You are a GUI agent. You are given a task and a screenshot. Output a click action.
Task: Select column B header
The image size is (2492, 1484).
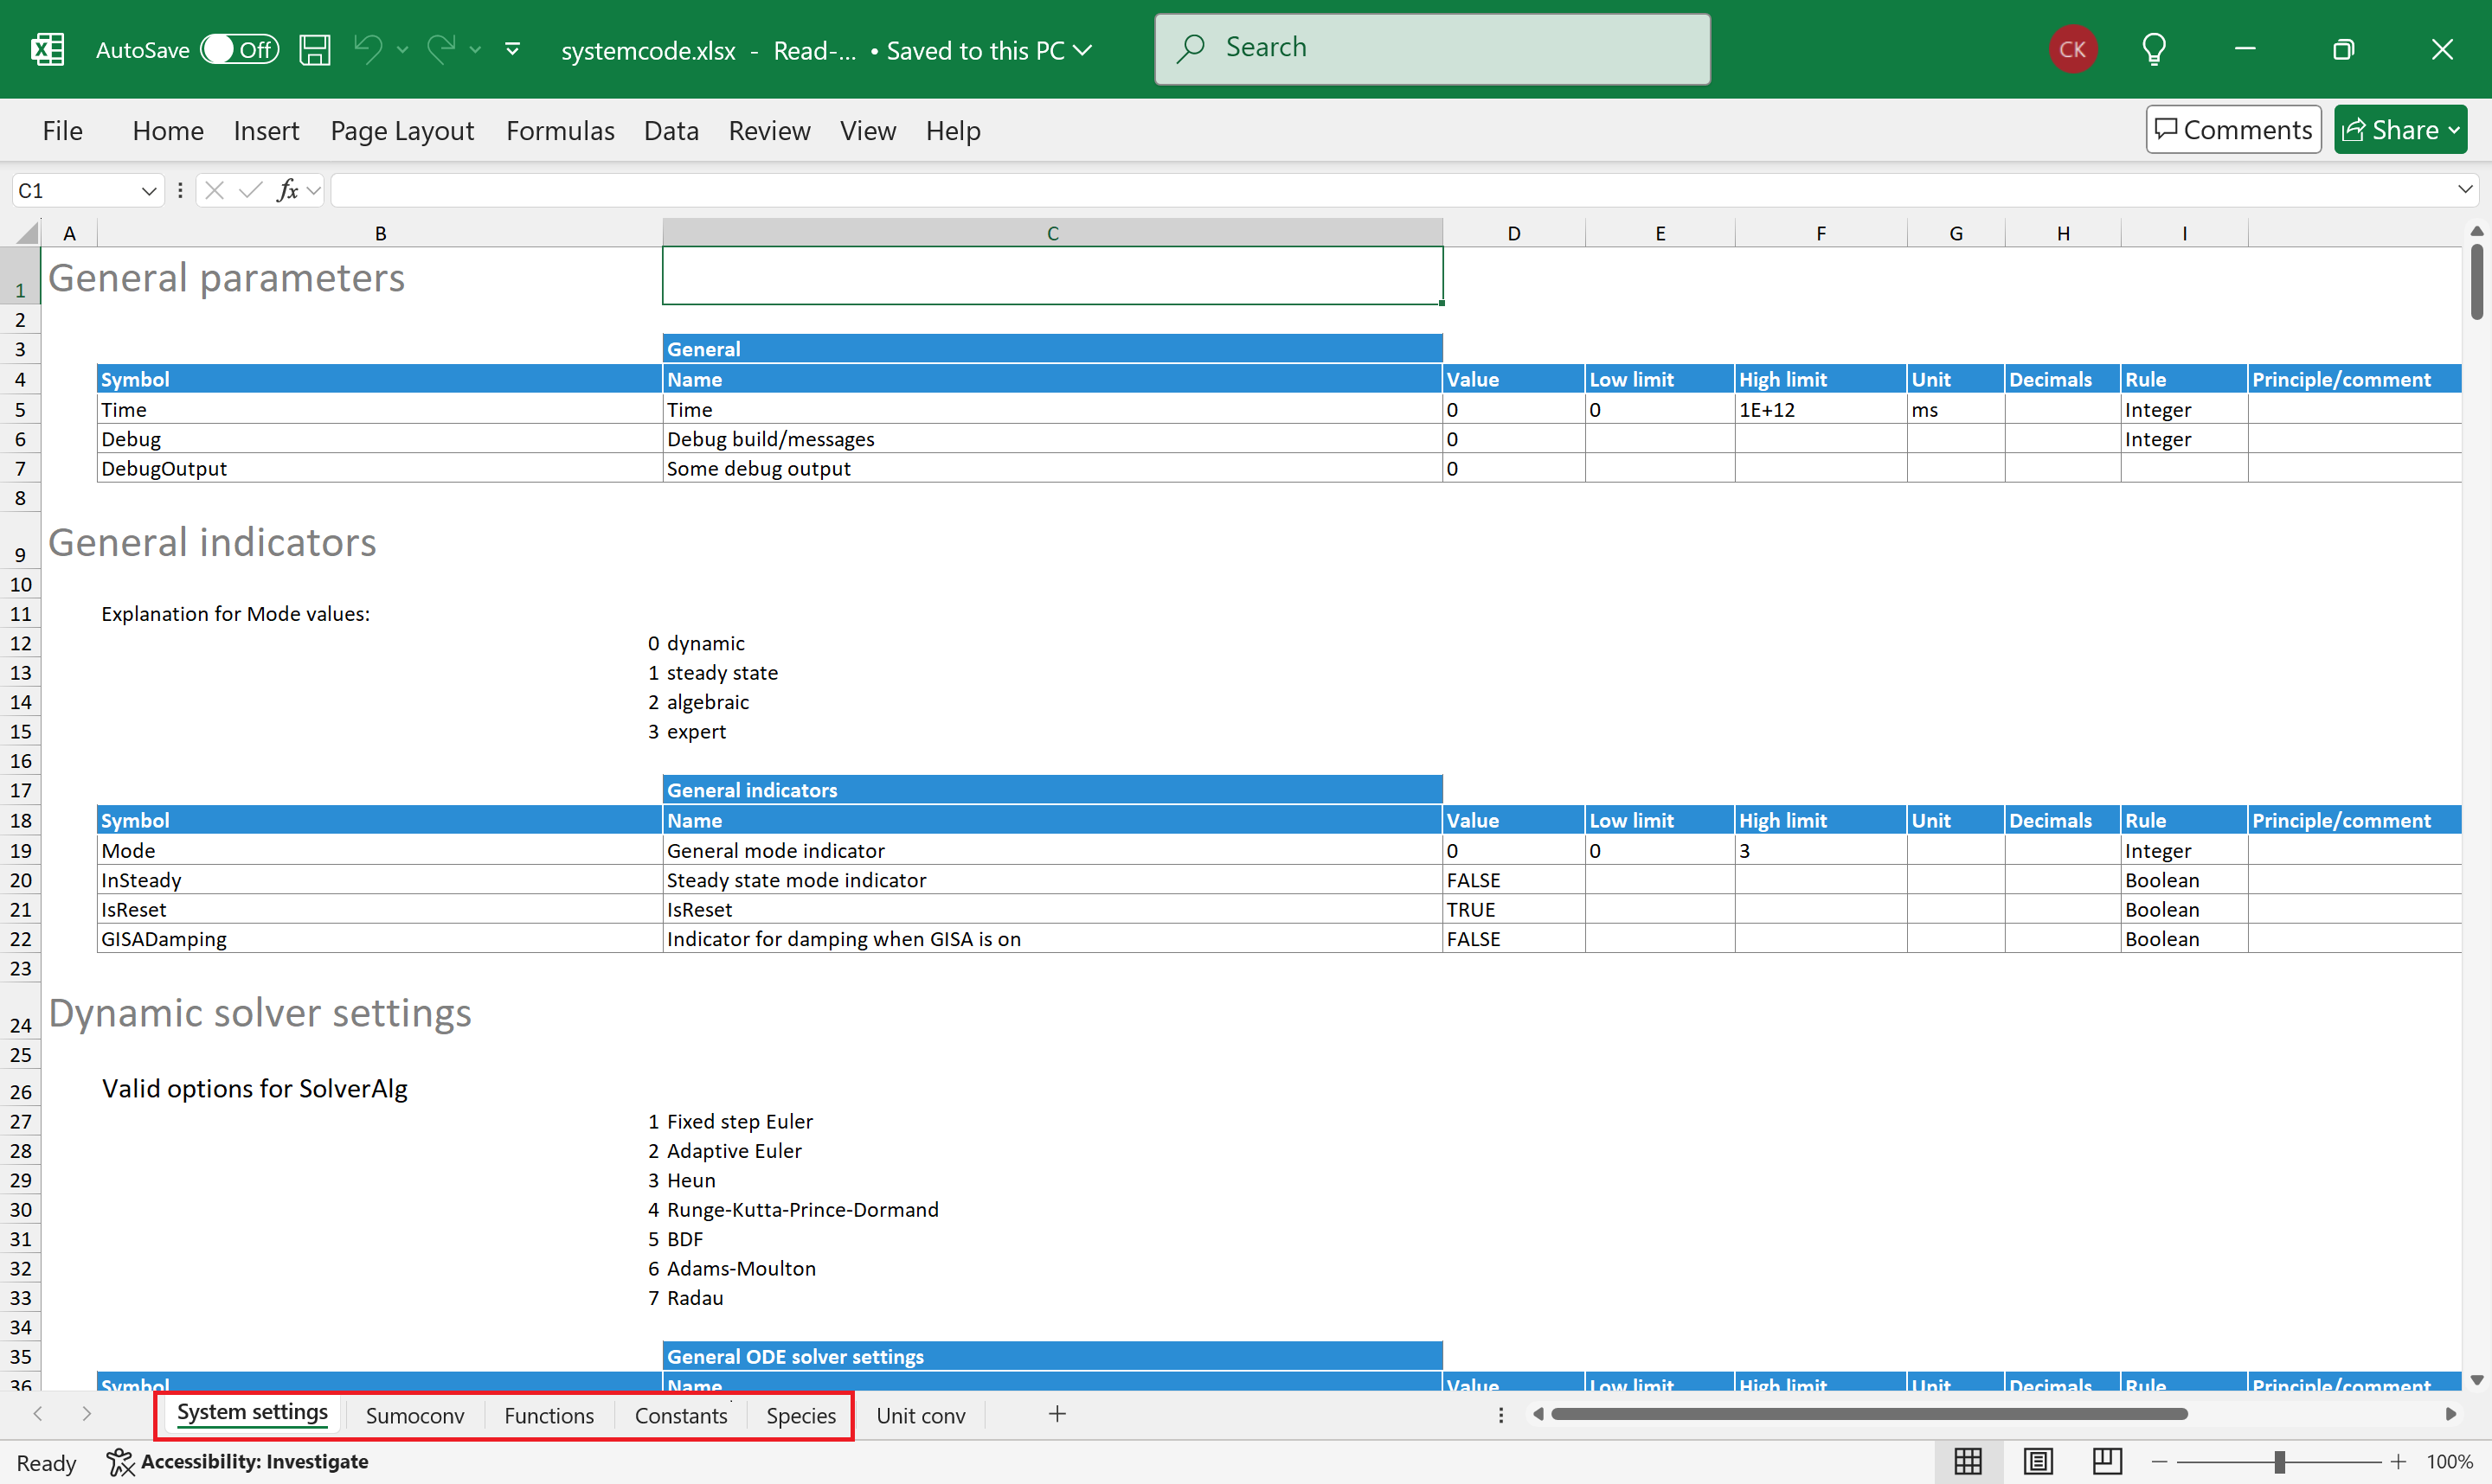point(380,233)
